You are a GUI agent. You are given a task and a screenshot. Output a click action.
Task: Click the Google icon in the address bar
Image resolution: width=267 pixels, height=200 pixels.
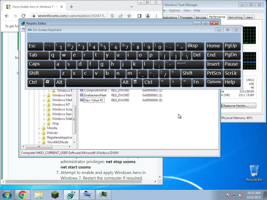pyautogui.click(x=112, y=16)
